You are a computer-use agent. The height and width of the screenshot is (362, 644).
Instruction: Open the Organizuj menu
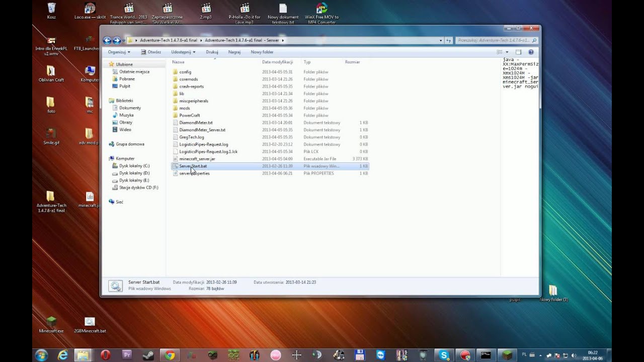[119, 52]
